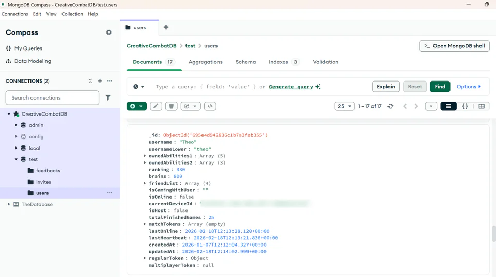Click the document list vertical scrollbar
The width and height of the screenshot is (496, 277).
(x=493, y=234)
